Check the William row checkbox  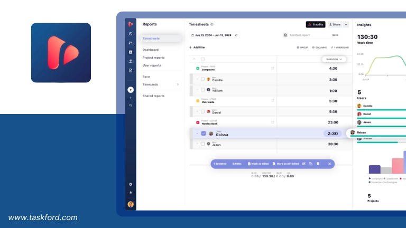pyautogui.click(x=203, y=90)
